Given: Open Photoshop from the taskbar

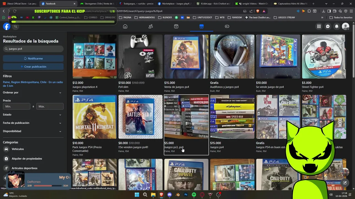Looking at the screenshot, I should click(186, 195).
